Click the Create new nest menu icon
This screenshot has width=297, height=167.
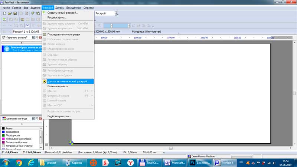click(x=45, y=13)
